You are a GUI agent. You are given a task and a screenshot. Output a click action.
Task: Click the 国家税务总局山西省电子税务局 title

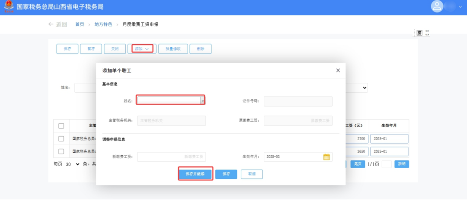coord(60,6)
